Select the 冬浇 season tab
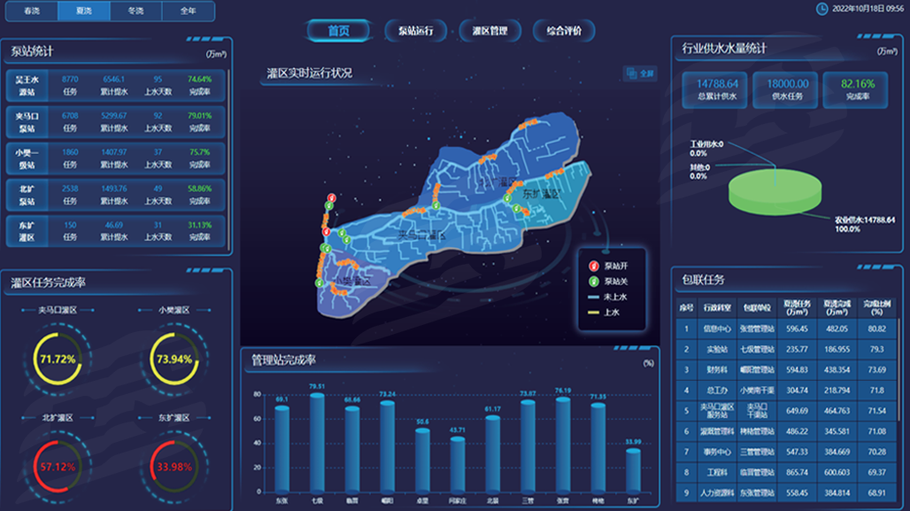Viewport: 910px width, 511px height. [x=136, y=11]
